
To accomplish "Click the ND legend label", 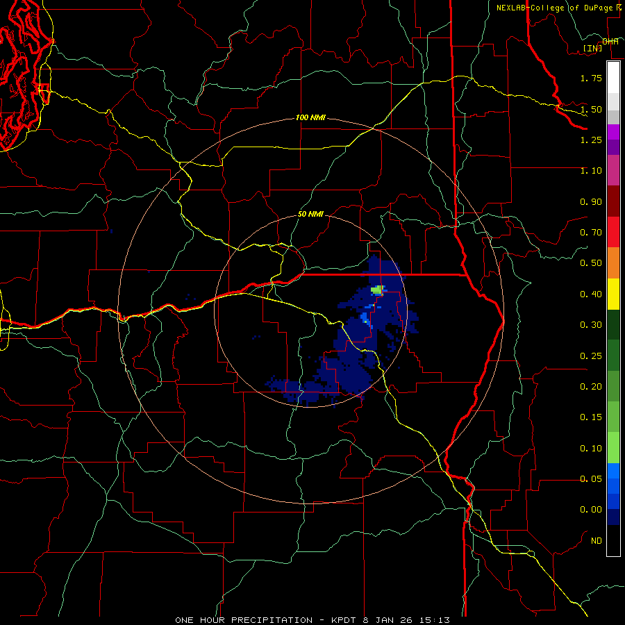I will coord(597,541).
